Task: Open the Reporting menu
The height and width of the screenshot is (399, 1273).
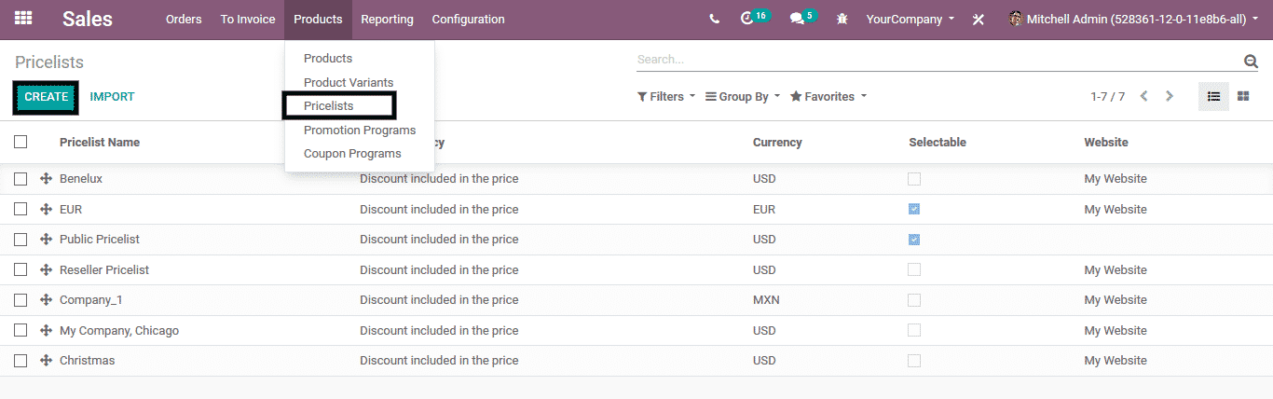Action: [x=387, y=19]
